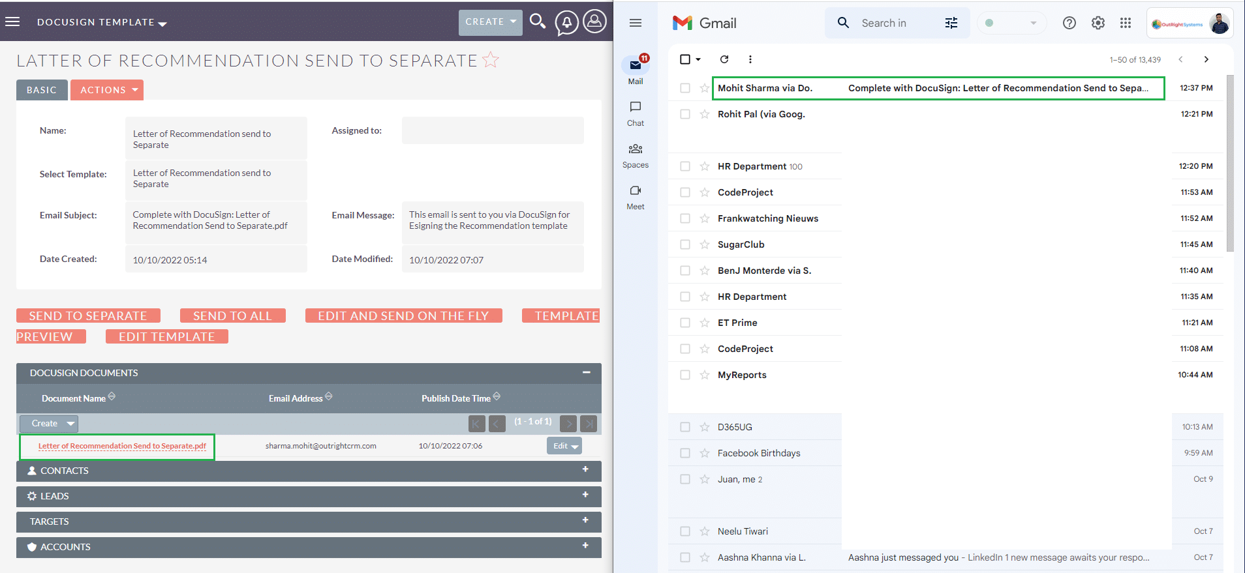Open Gmail Mail section
This screenshot has width=1245, height=573.
pos(636,70)
